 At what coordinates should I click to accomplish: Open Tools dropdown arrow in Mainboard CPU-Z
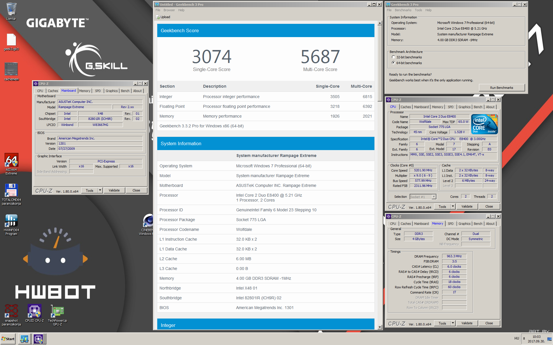[x=100, y=190]
